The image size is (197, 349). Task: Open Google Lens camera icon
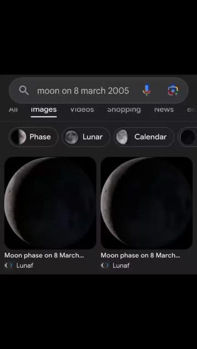(x=173, y=91)
